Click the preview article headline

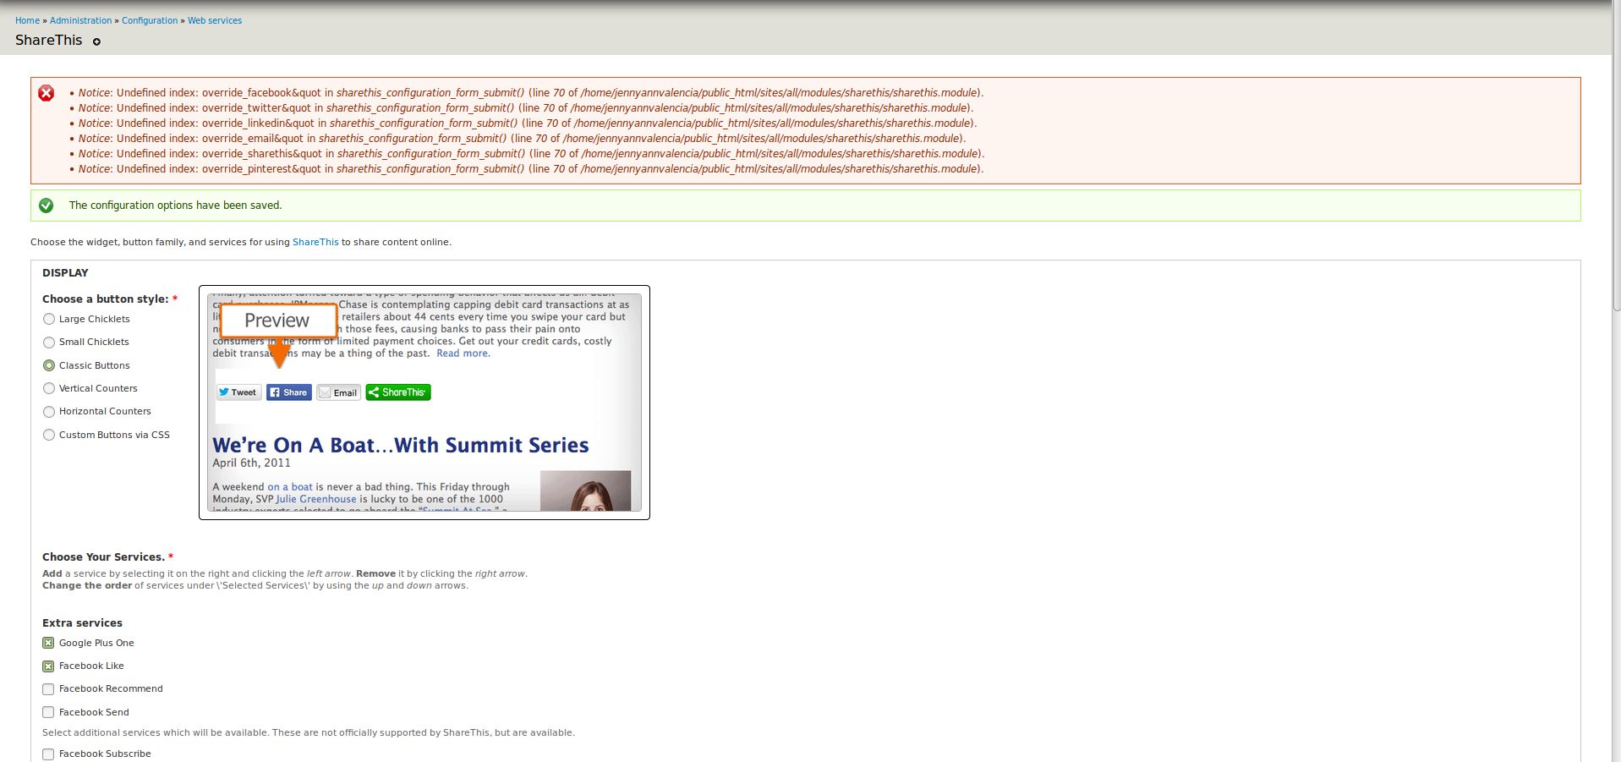[x=401, y=445]
